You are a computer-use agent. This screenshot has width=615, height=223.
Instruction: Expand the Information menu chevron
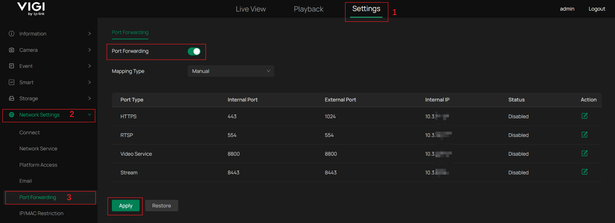pos(90,33)
